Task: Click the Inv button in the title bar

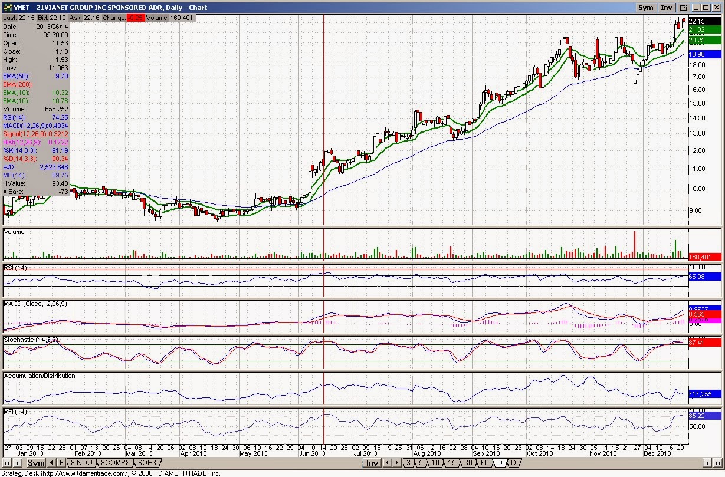Action: (667, 8)
